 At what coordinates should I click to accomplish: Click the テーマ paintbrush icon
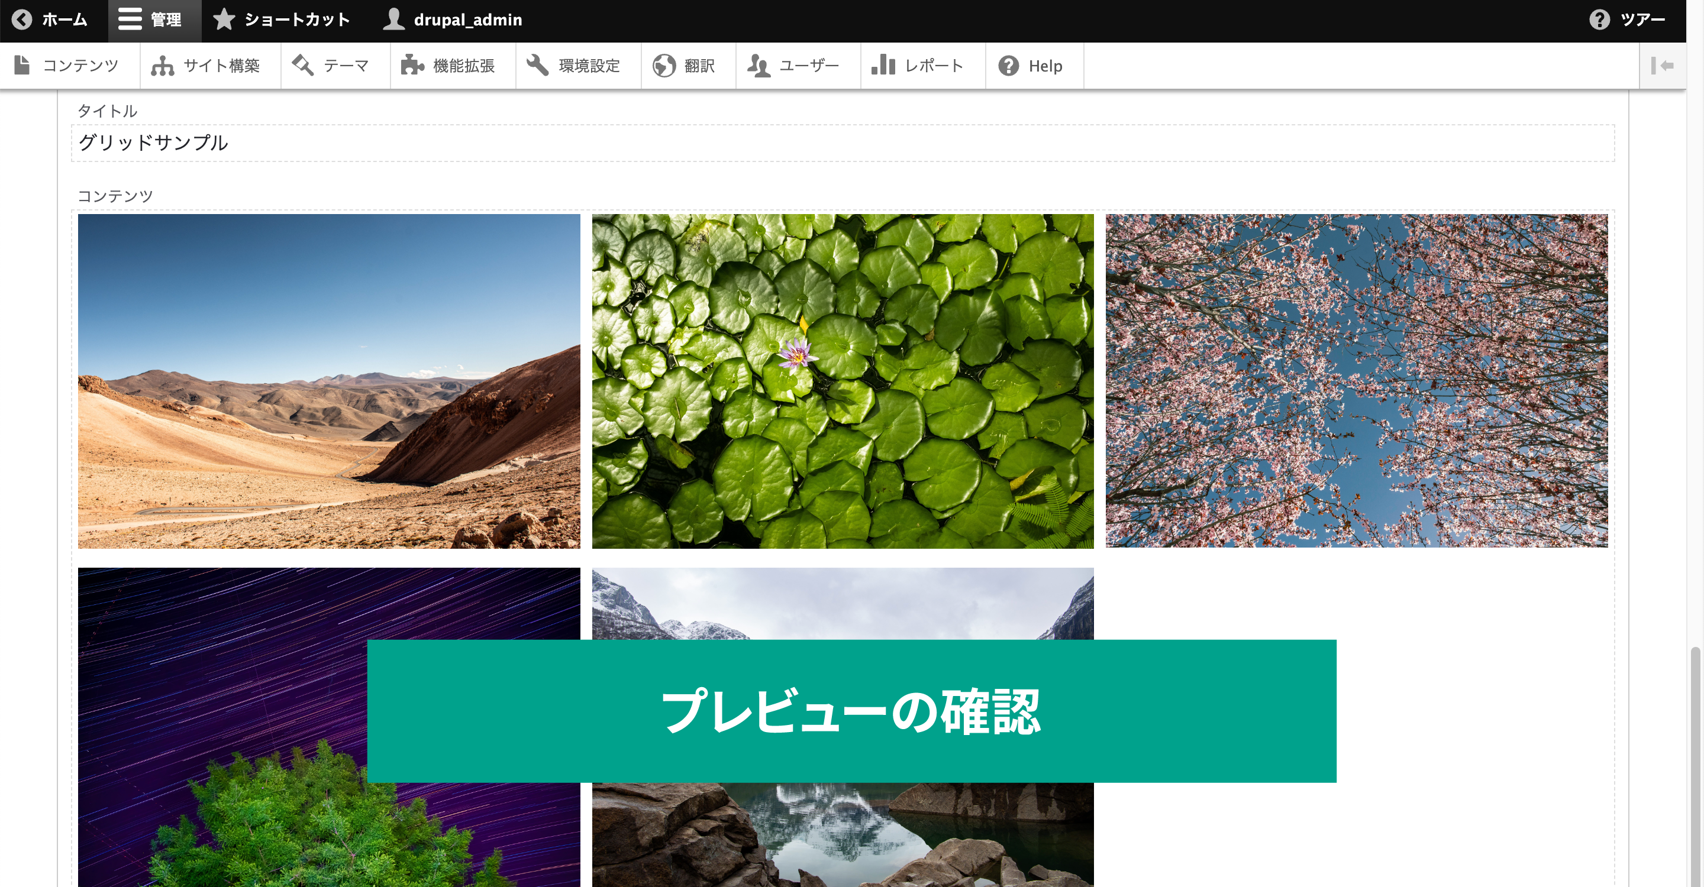[303, 66]
